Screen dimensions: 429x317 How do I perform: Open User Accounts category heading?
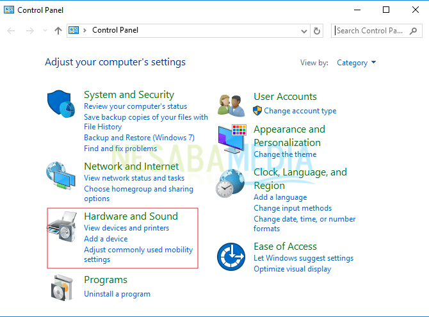click(285, 96)
